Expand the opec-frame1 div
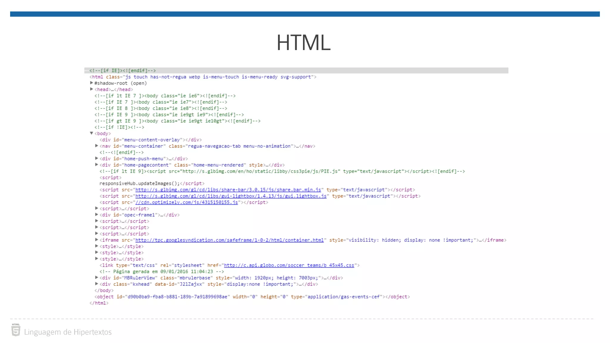Image resolution: width=610 pixels, height=343 pixels. (97, 214)
